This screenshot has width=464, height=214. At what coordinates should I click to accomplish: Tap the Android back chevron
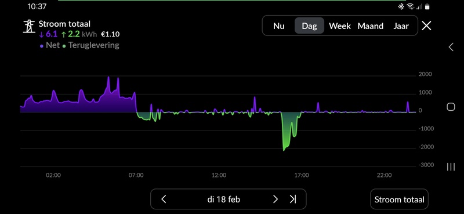[x=451, y=47]
